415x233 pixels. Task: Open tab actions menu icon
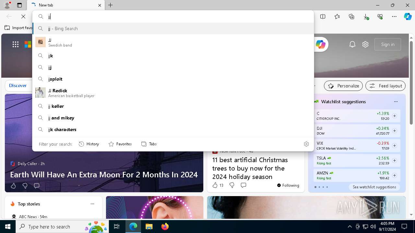[19, 5]
